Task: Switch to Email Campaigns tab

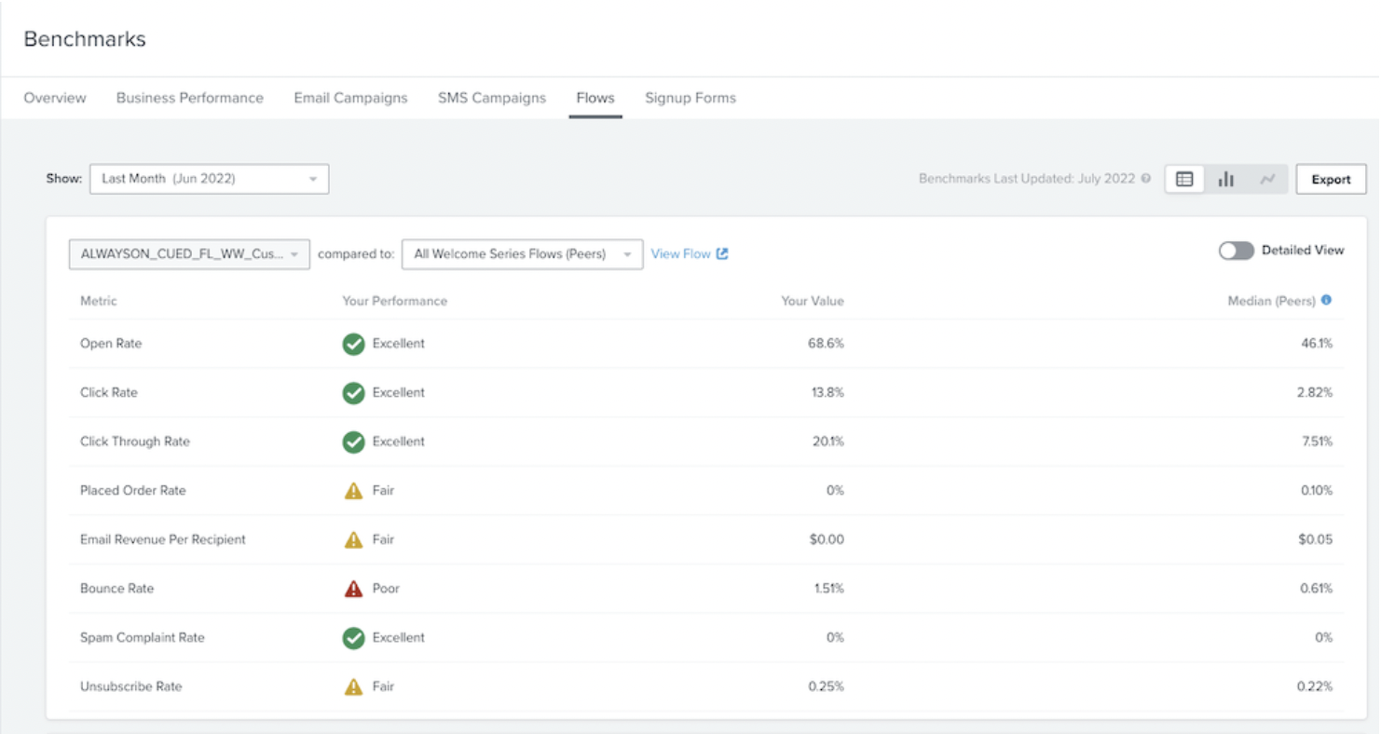Action: coord(350,98)
